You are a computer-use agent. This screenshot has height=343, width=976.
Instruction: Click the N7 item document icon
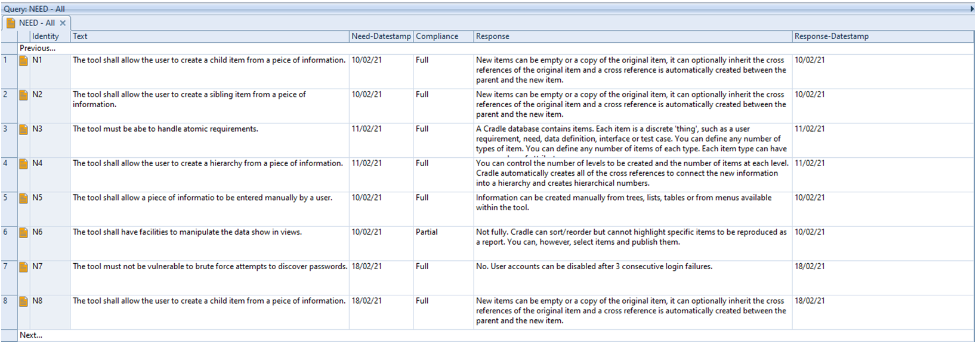(24, 267)
